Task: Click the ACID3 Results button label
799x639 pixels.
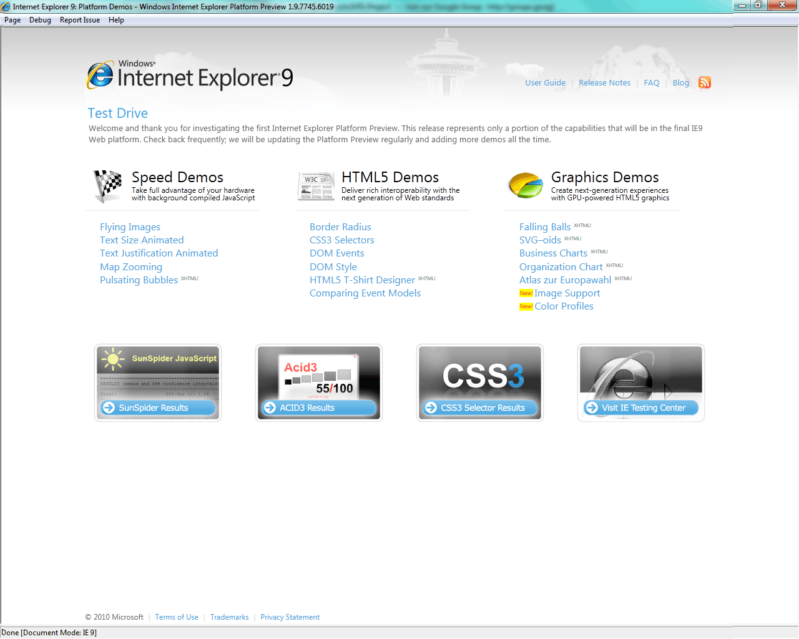Action: pos(307,407)
